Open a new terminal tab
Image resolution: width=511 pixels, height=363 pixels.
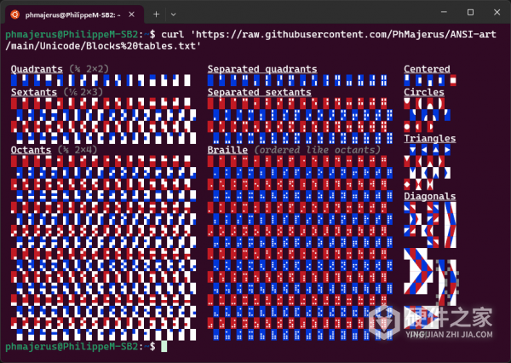pos(157,14)
